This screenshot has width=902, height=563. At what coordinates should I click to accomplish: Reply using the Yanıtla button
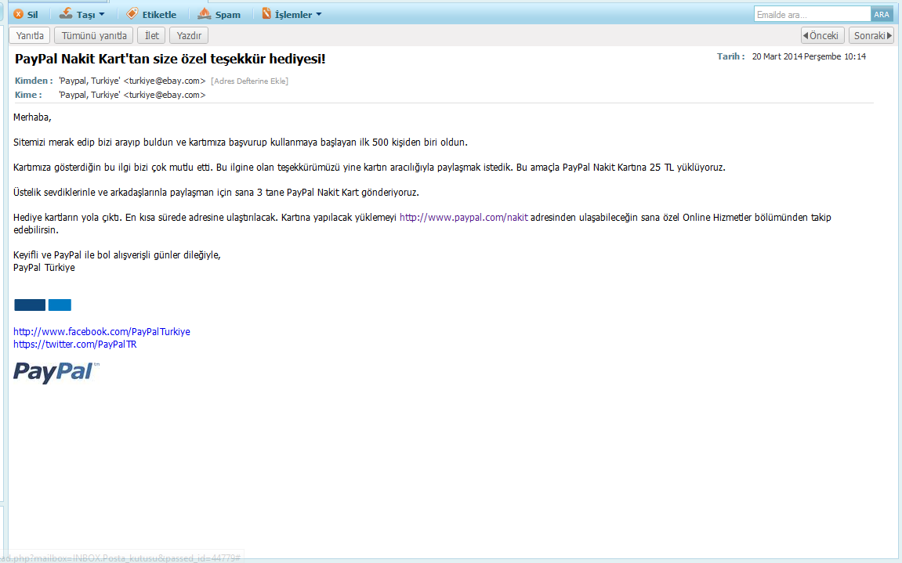pyautogui.click(x=30, y=36)
